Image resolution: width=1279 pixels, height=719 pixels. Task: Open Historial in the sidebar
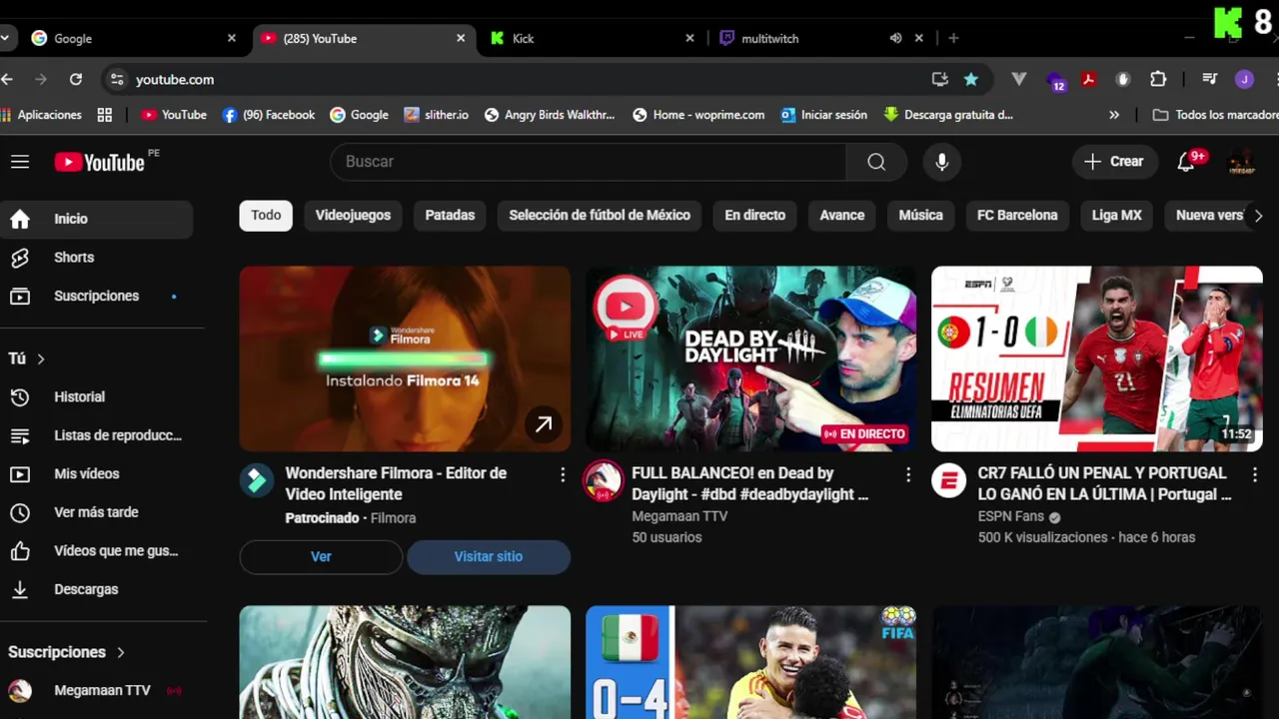pos(96,397)
